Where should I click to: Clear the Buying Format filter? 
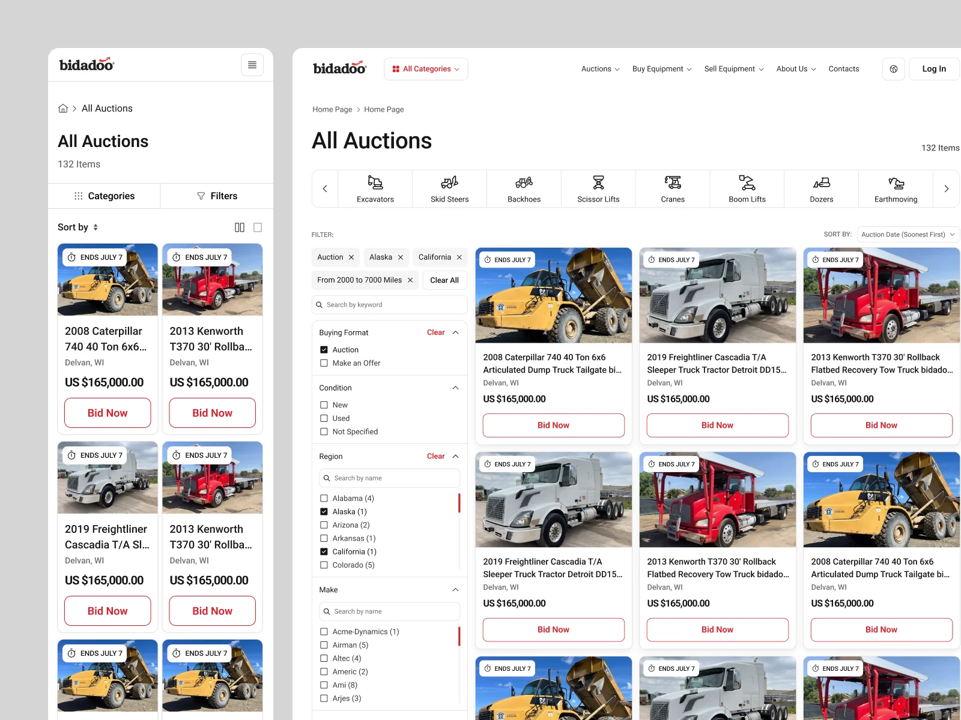(x=435, y=332)
